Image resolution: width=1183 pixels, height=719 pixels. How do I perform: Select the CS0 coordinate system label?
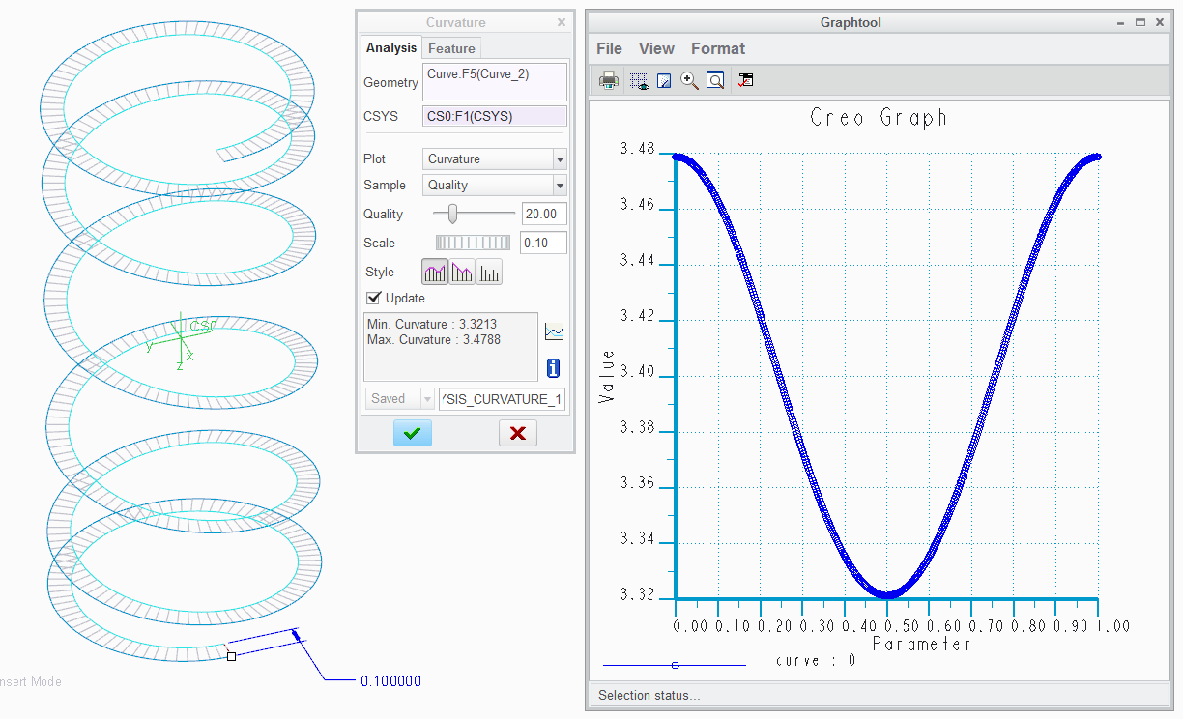point(203,327)
